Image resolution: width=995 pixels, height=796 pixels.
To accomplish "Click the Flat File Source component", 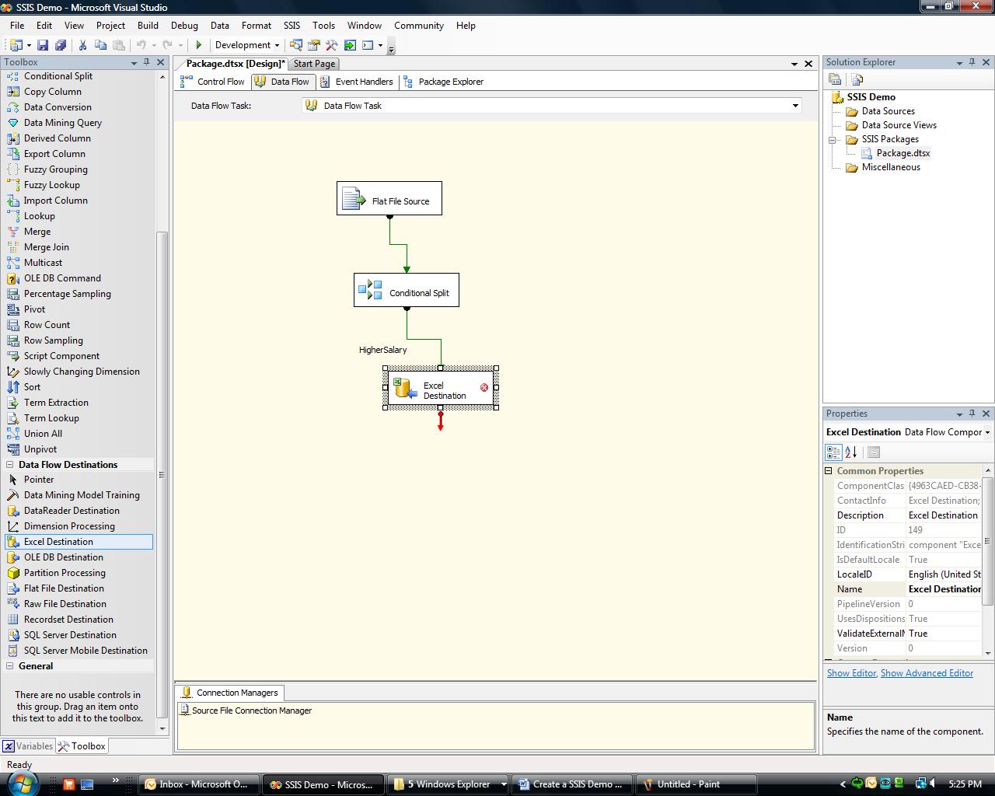I will tap(389, 199).
